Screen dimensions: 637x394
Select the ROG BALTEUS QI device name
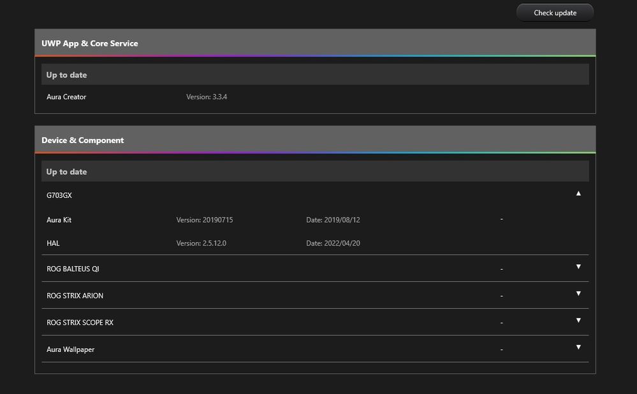pos(73,269)
